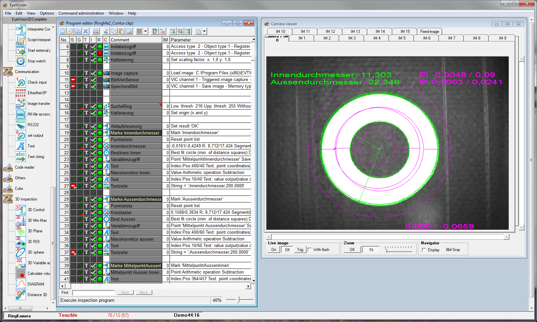Toggle red status indicator on row 7
Screen dimensions: 537x322
point(100,53)
